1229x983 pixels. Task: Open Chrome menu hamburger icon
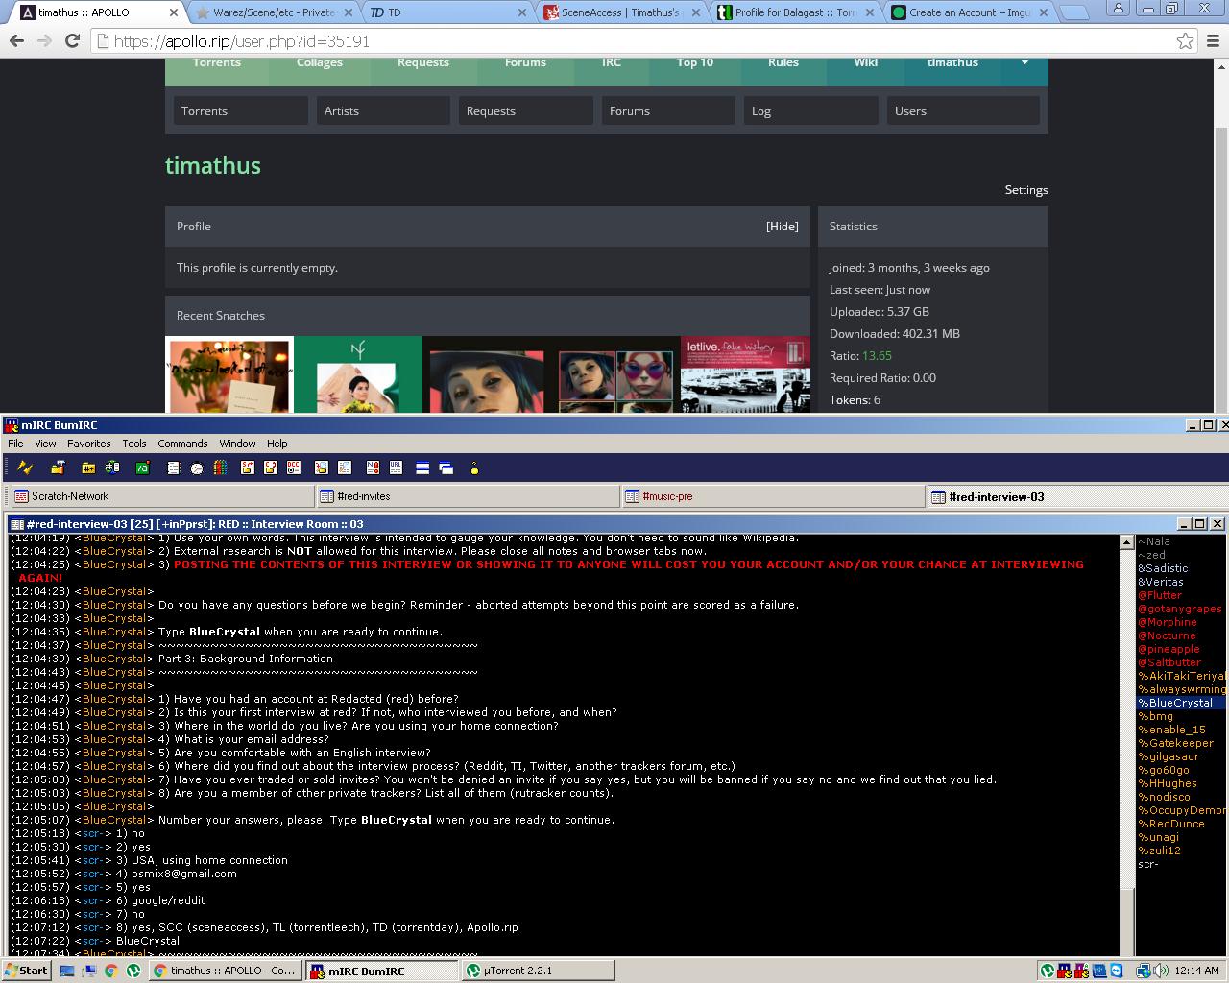pos(1214,40)
